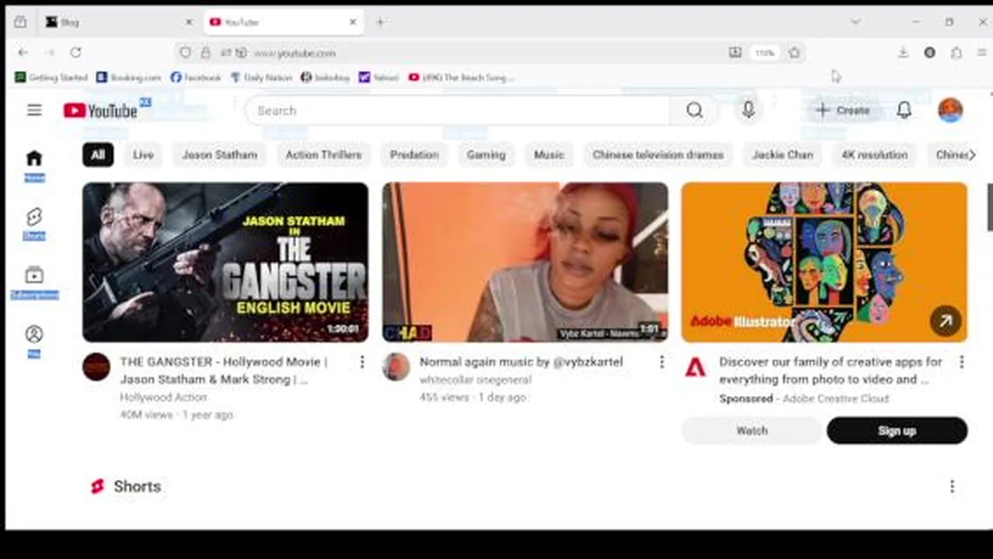Reload the page in browser

tap(75, 52)
